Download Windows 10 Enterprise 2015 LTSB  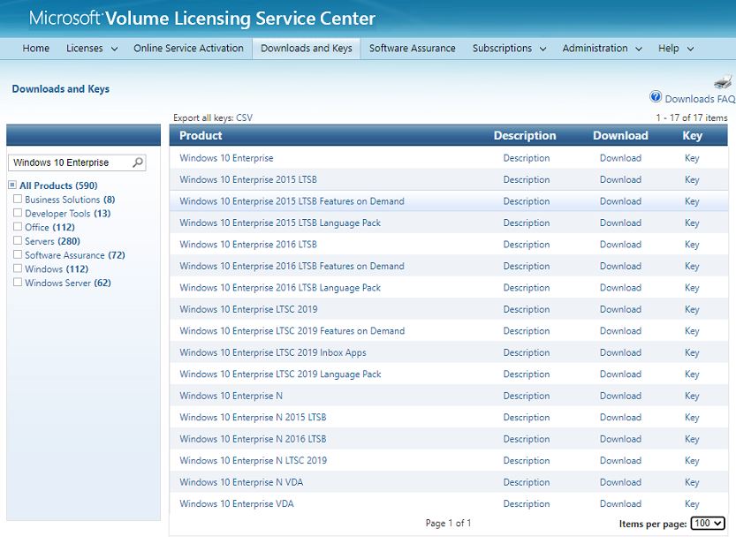pyautogui.click(x=620, y=179)
